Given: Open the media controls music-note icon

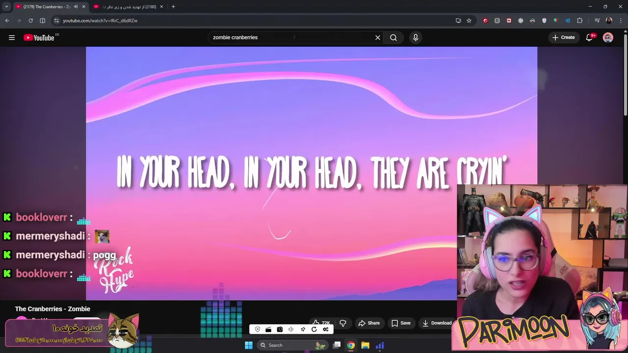Looking at the screenshot, I should pos(597,21).
